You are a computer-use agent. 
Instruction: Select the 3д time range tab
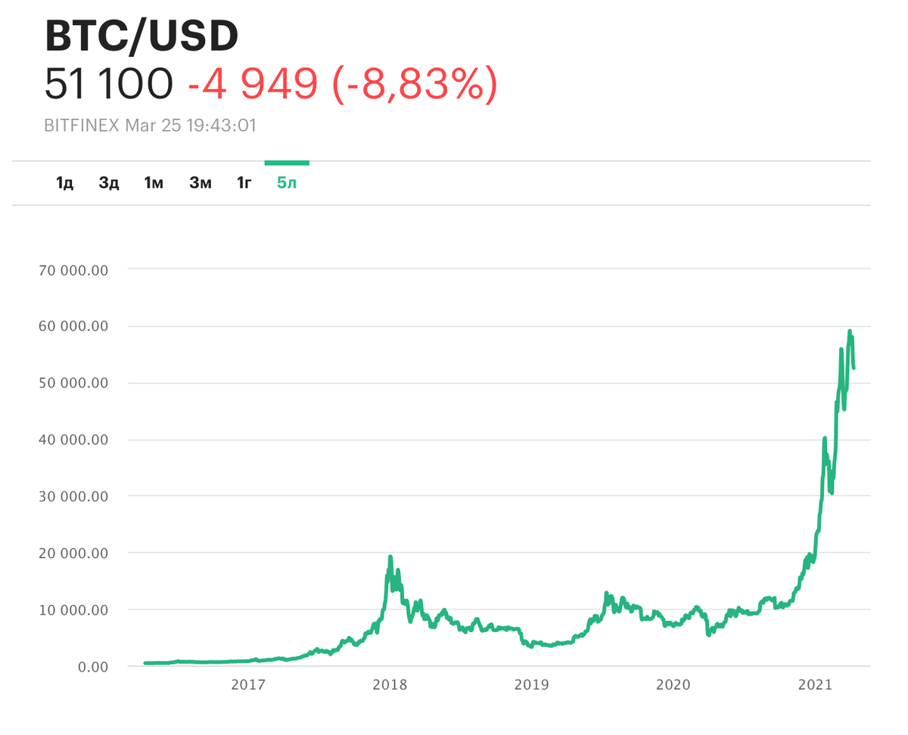(x=109, y=183)
